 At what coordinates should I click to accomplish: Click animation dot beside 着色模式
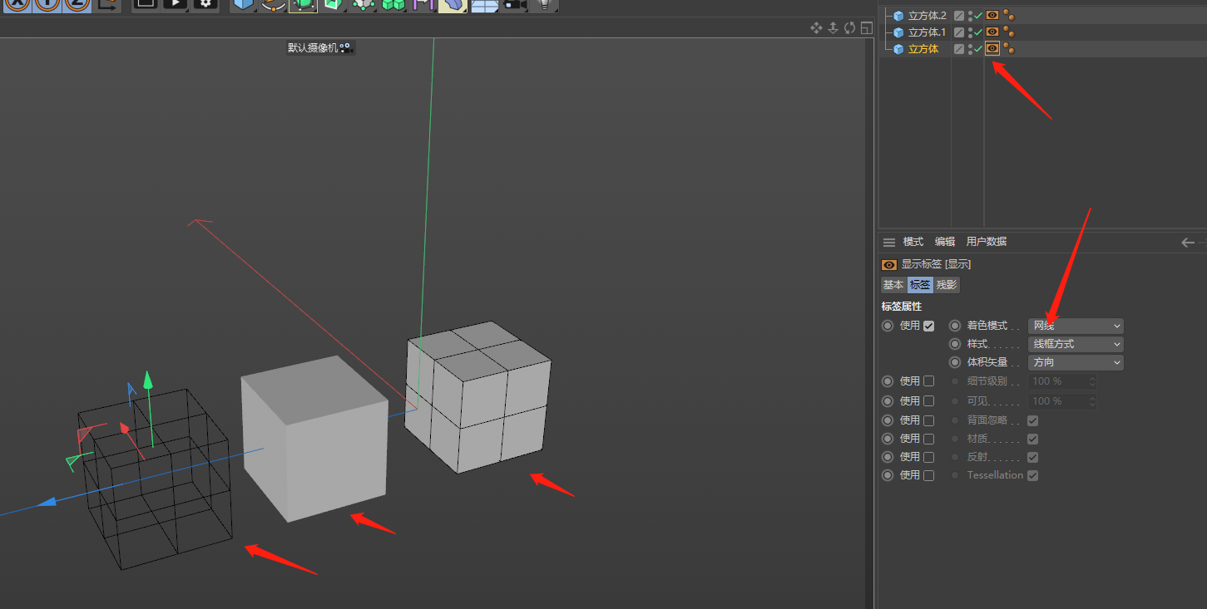point(955,326)
